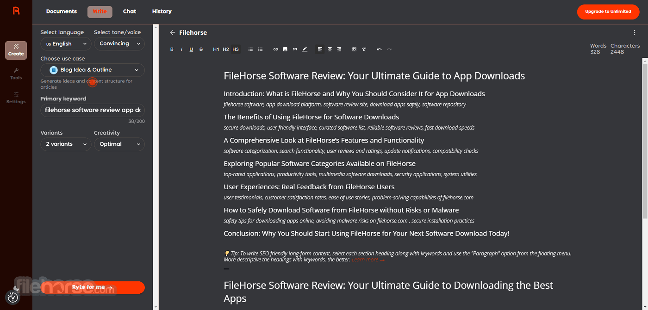Insert a hyperlink via link icon
The width and height of the screenshot is (648, 310).
tap(275, 50)
